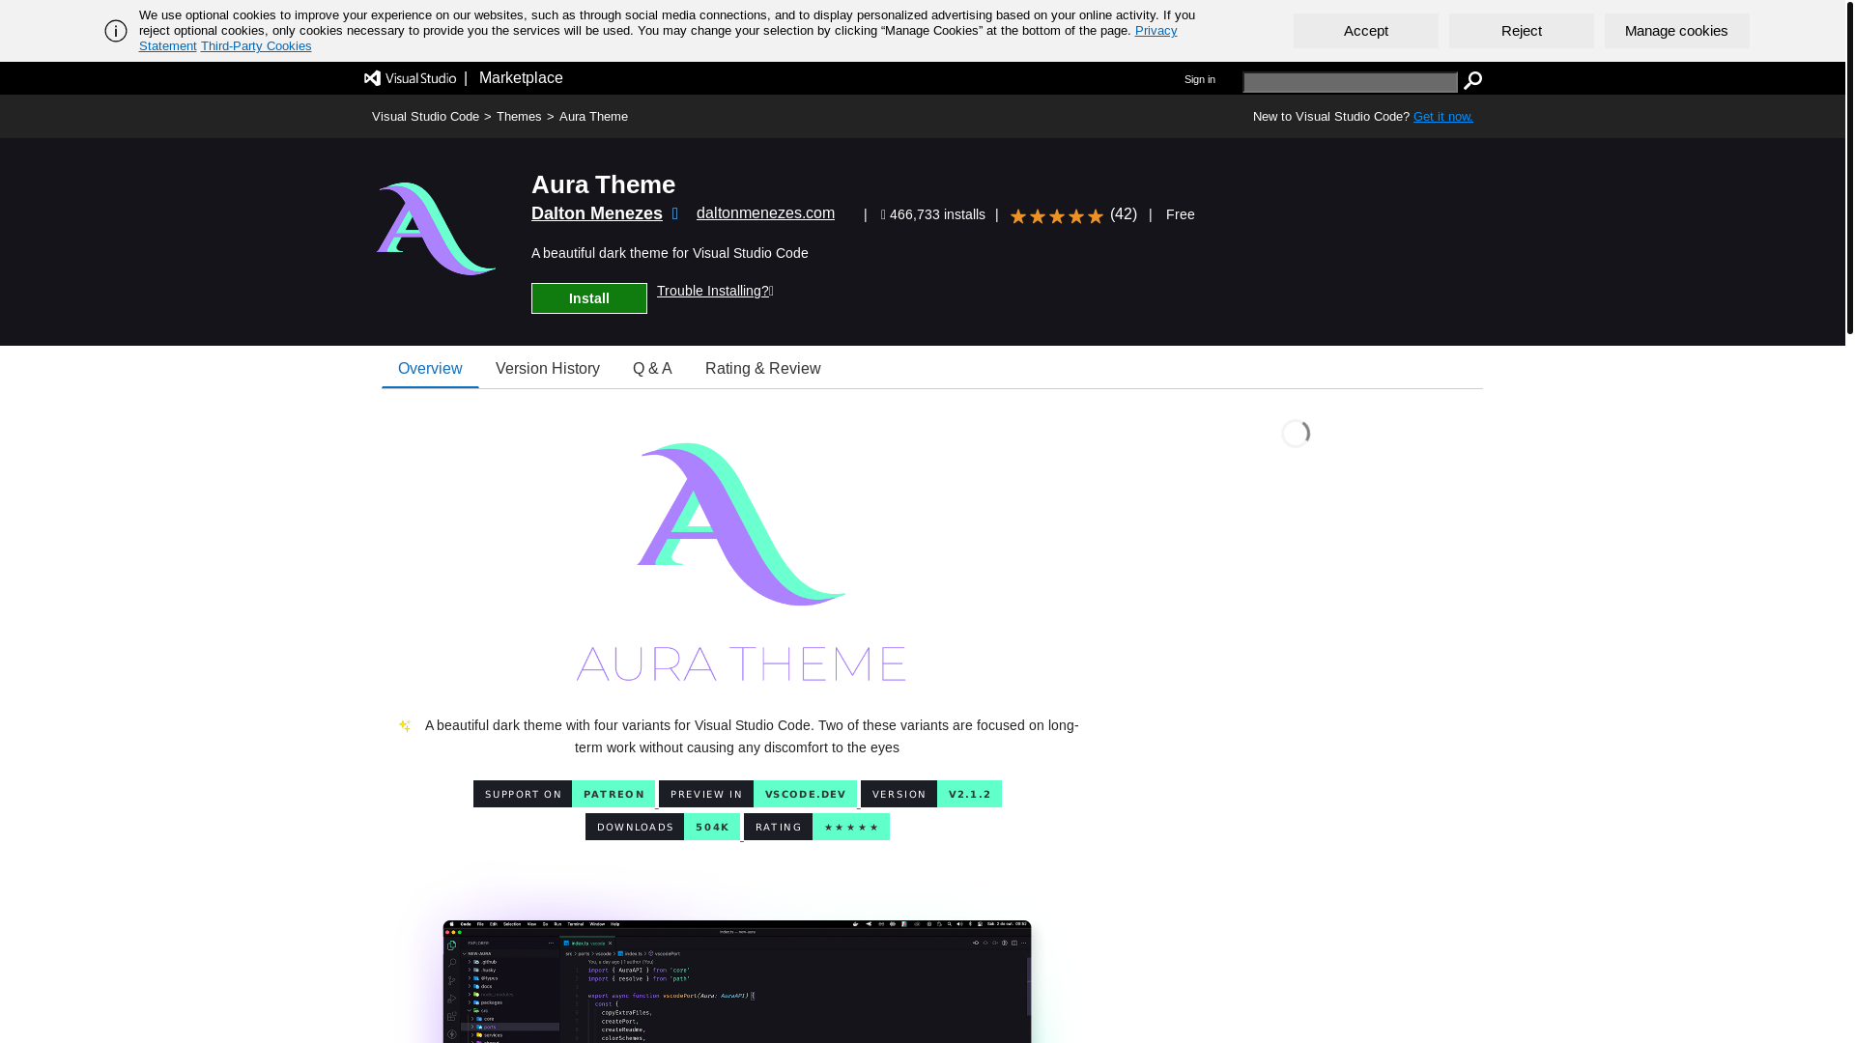
Task: Click Sign in
Action: tap(1200, 80)
